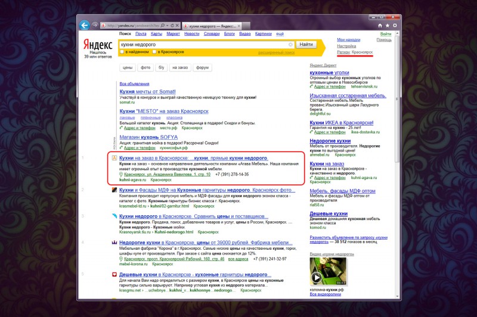The image size is (477, 317).
Task: Click the Регион link
Action: (343, 52)
